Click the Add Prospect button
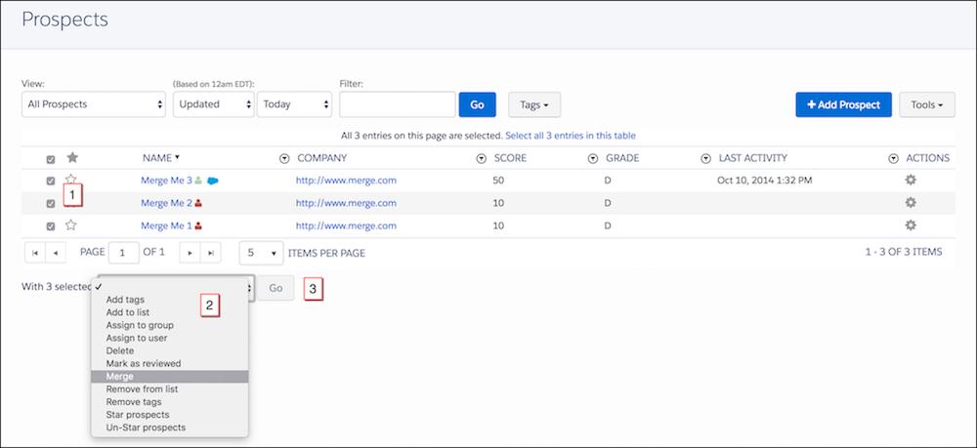Viewport: 977px width, 448px height. [x=843, y=104]
